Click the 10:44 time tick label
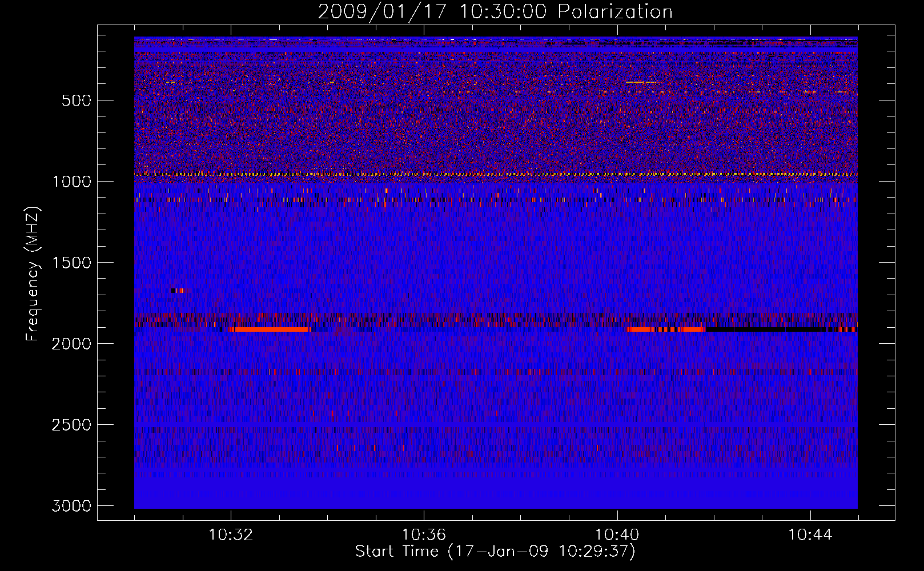The image size is (924, 571). click(x=810, y=535)
